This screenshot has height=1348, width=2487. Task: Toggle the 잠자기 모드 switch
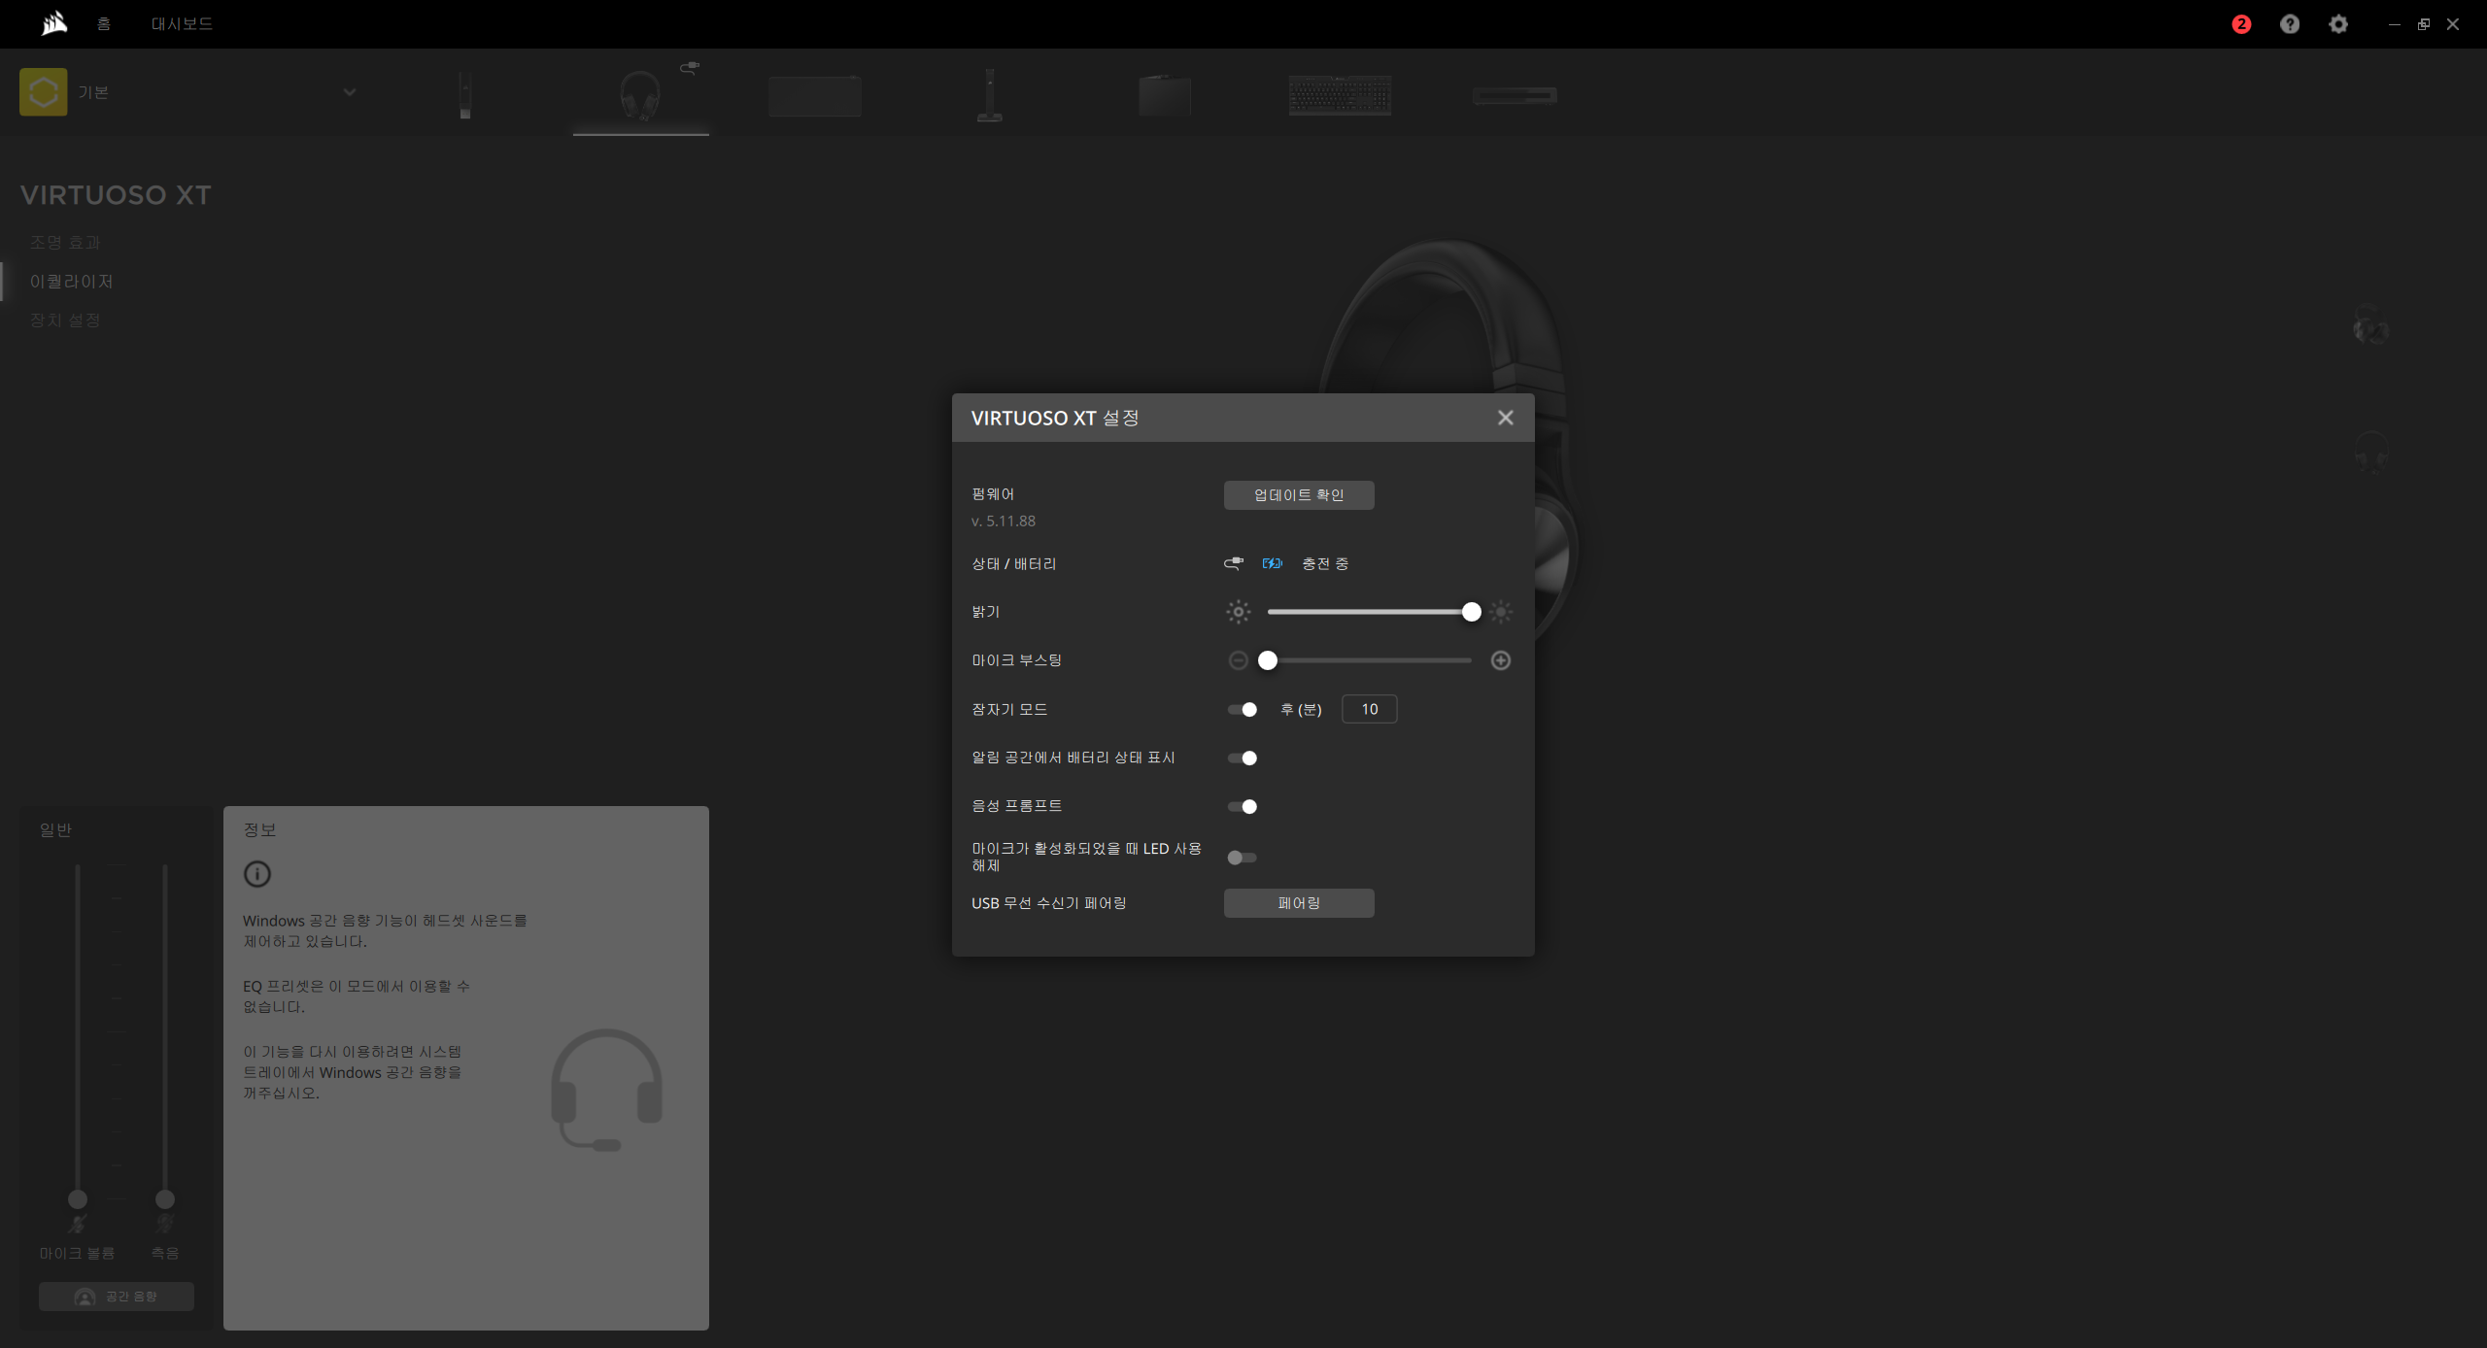(1243, 710)
